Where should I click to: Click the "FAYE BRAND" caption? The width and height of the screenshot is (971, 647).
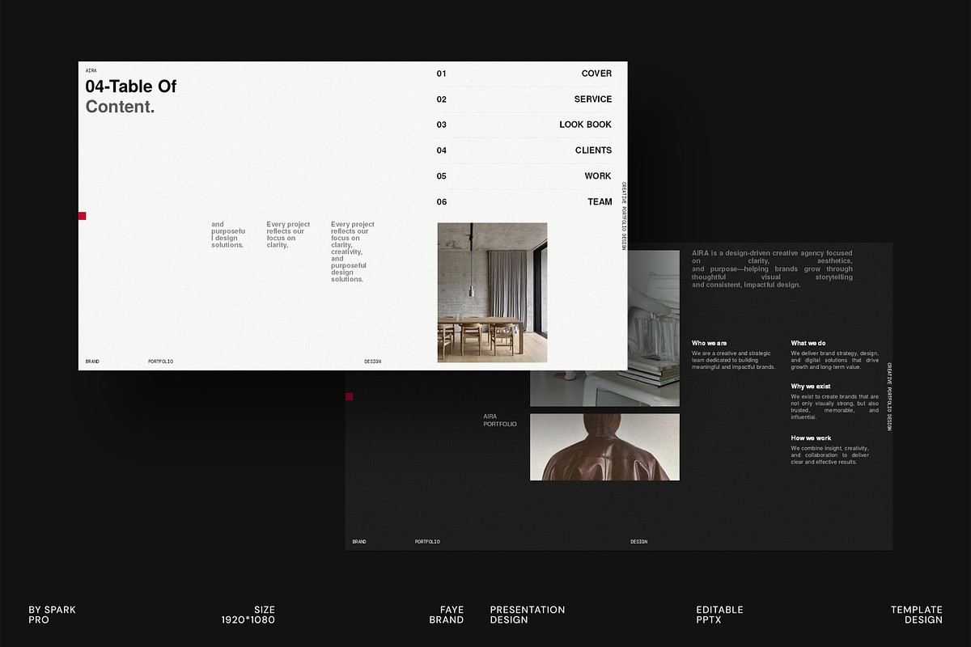coord(447,615)
